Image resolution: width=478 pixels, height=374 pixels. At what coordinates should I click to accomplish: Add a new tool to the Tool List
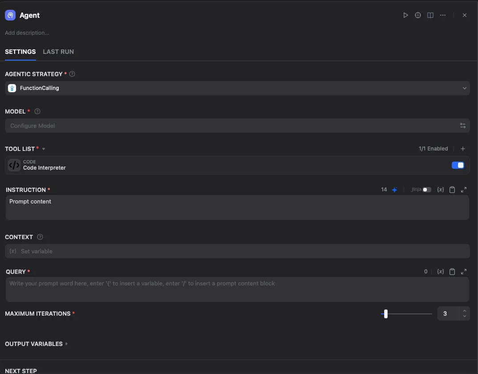[462, 148]
